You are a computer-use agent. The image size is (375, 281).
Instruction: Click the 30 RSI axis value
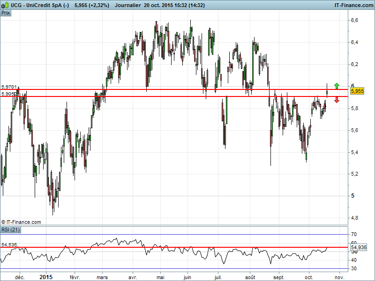354,268
